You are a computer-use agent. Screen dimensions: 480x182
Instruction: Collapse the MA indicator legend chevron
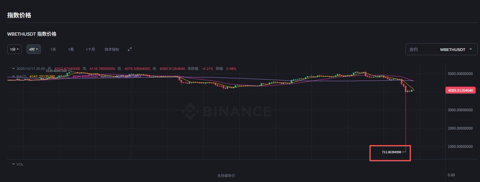[13, 76]
